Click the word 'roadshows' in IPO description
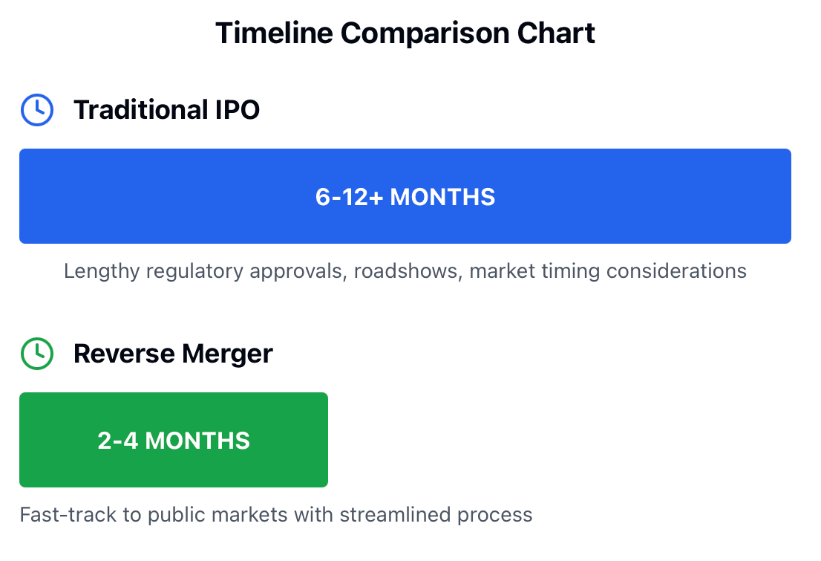This screenshot has height=561, width=821. [x=408, y=272]
